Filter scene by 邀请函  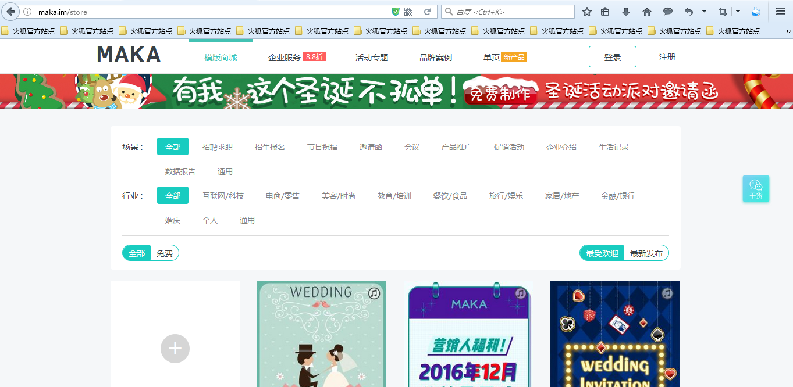[x=371, y=147]
